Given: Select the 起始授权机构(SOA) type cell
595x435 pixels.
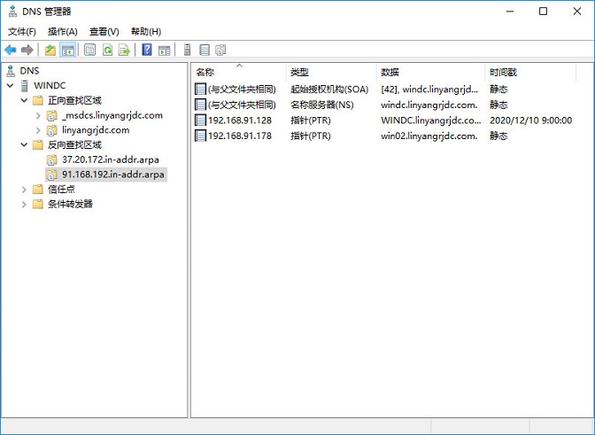Looking at the screenshot, I should [329, 89].
